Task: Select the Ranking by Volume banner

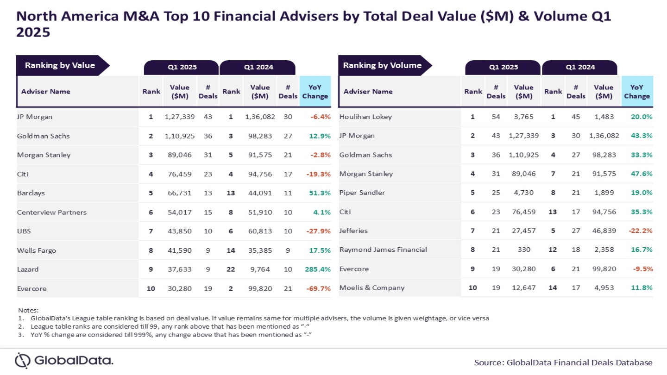Action: [383, 65]
